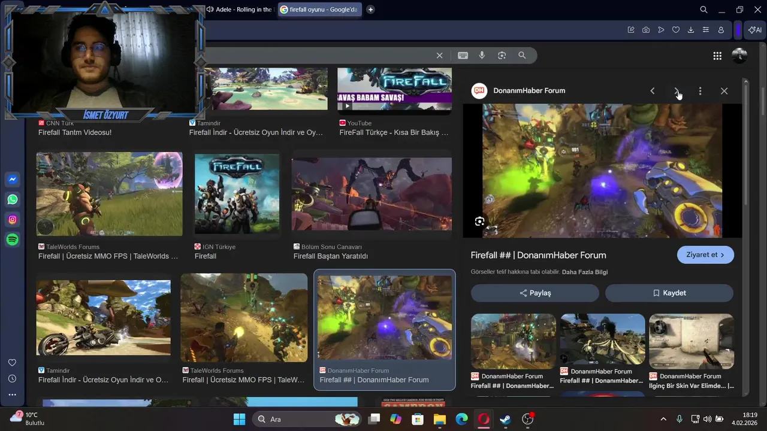This screenshot has height=431, width=767.
Task: Open Steam from the taskbar
Action: pyautogui.click(x=505, y=419)
